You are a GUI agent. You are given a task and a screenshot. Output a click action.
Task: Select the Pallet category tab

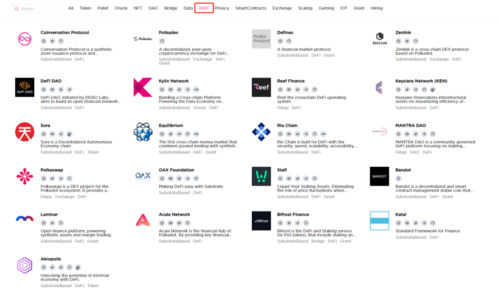pyautogui.click(x=103, y=8)
